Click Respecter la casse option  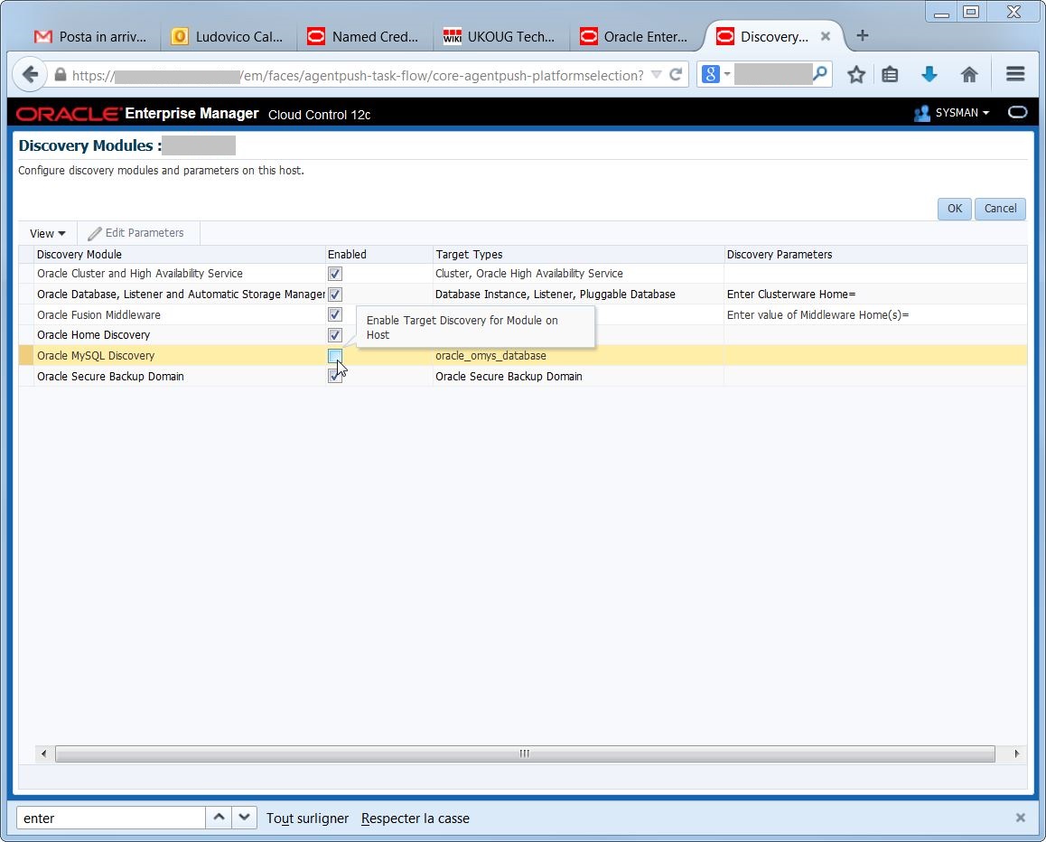click(x=415, y=818)
